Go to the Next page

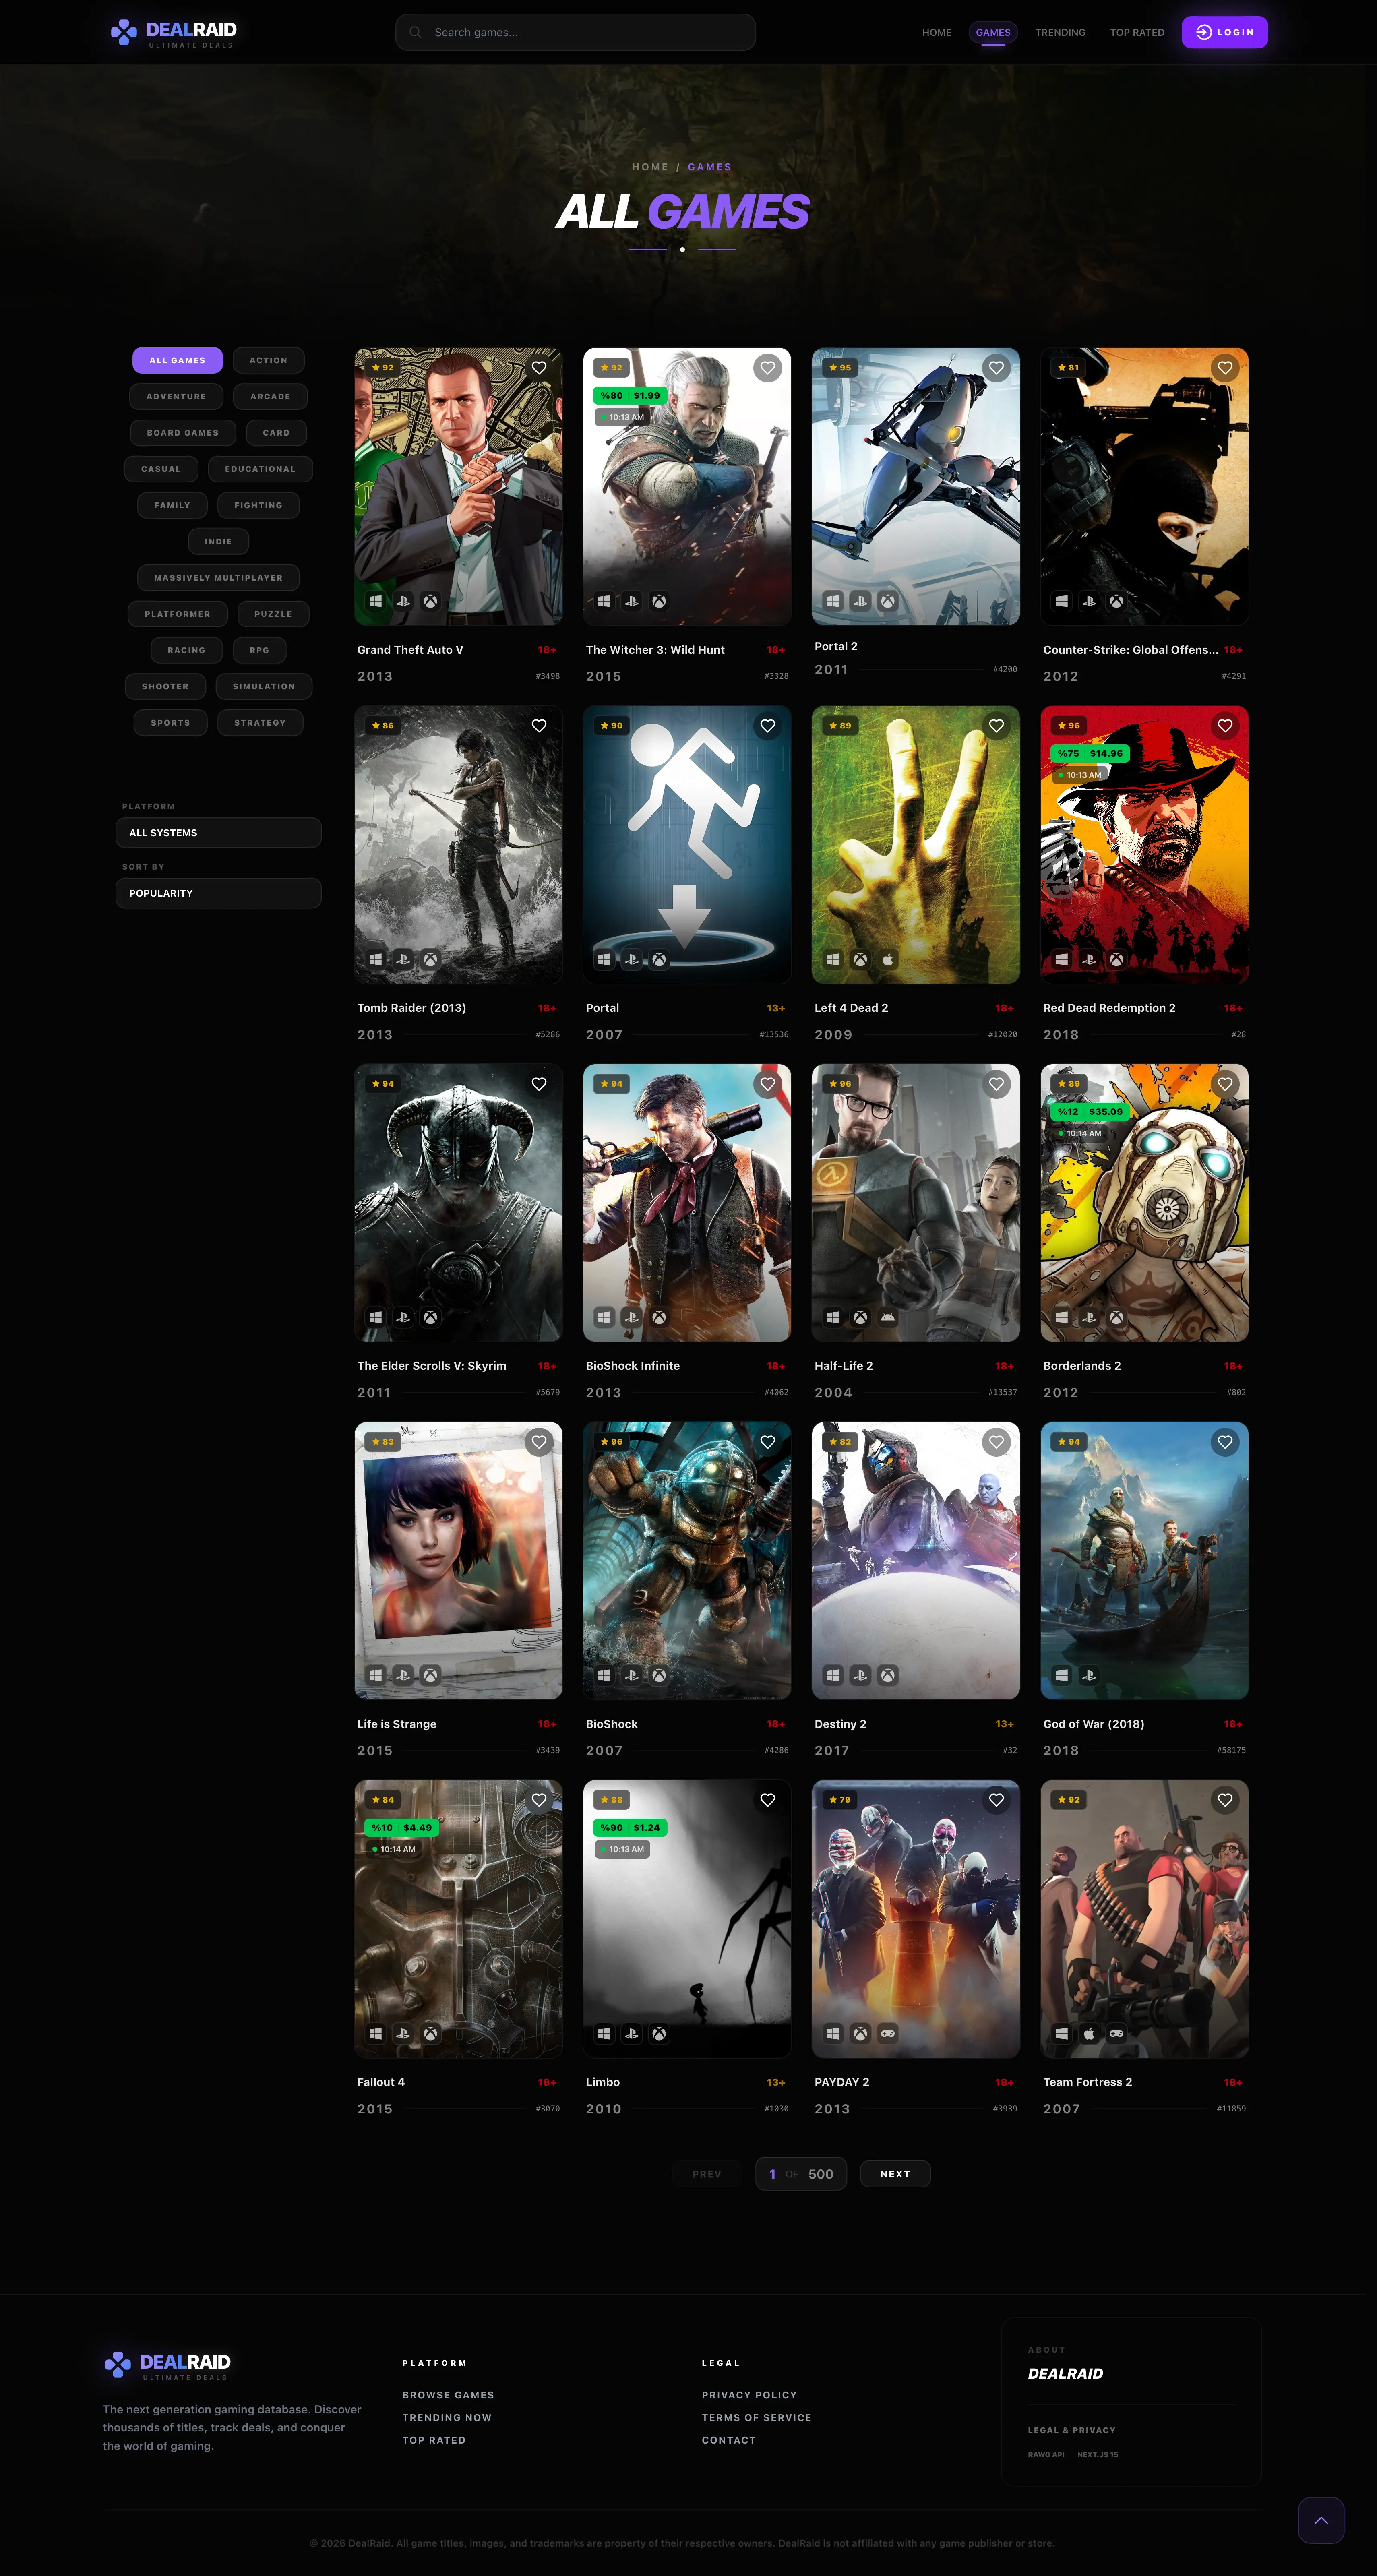point(895,2174)
